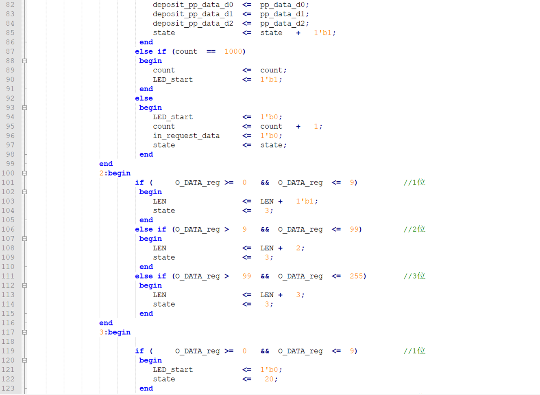
Task: Click the //2位 comment on line 106
Action: (x=414, y=229)
